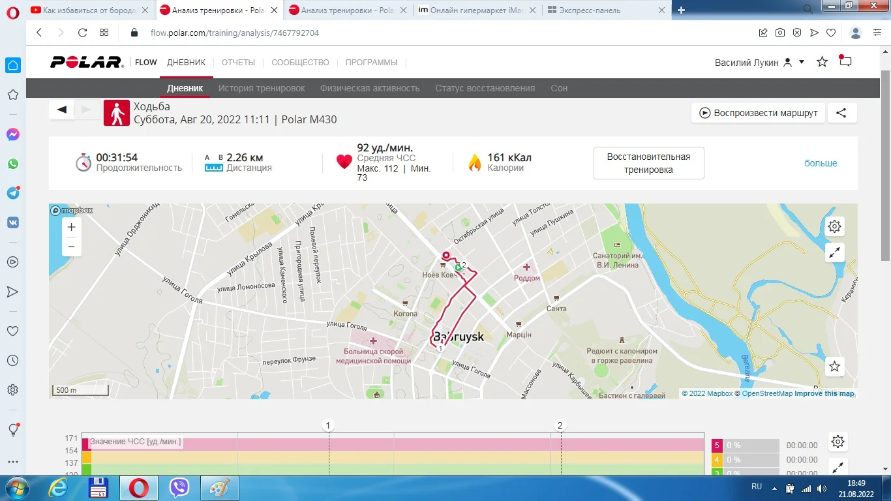The height and width of the screenshot is (501, 891).
Task: Switch to the Онлайн гипермаркет browser tab
Action: pyautogui.click(x=477, y=10)
